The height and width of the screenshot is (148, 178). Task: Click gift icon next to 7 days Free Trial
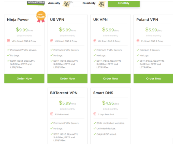tap(95, 114)
